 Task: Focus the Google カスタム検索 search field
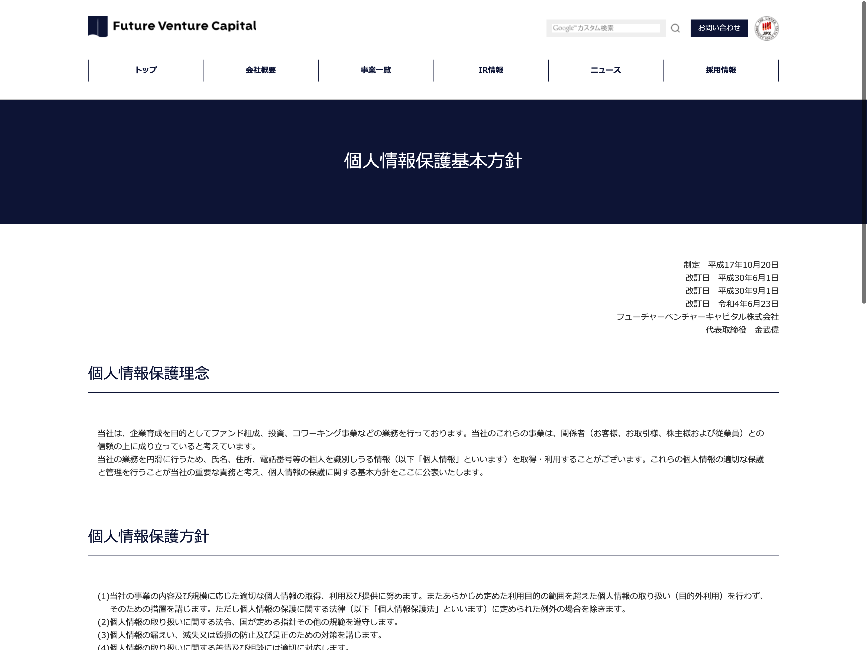click(606, 28)
